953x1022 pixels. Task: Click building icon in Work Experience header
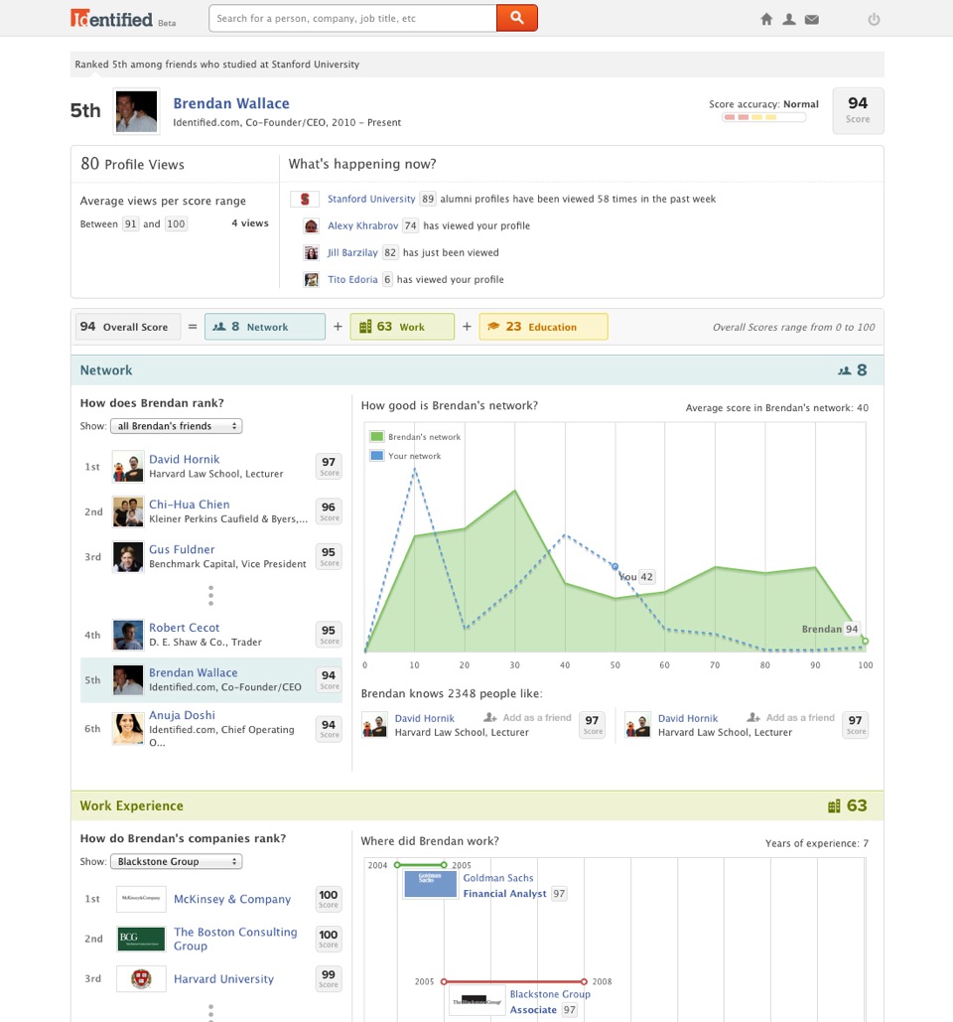click(x=834, y=806)
